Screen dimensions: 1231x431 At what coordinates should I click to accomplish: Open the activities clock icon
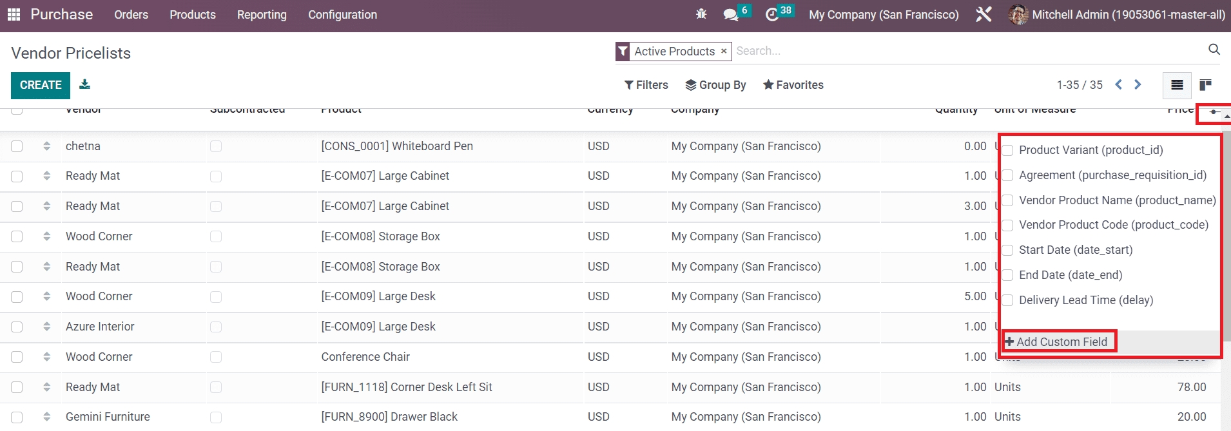tap(772, 14)
